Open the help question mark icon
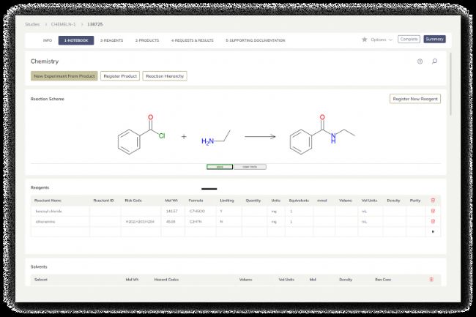 pyautogui.click(x=420, y=61)
